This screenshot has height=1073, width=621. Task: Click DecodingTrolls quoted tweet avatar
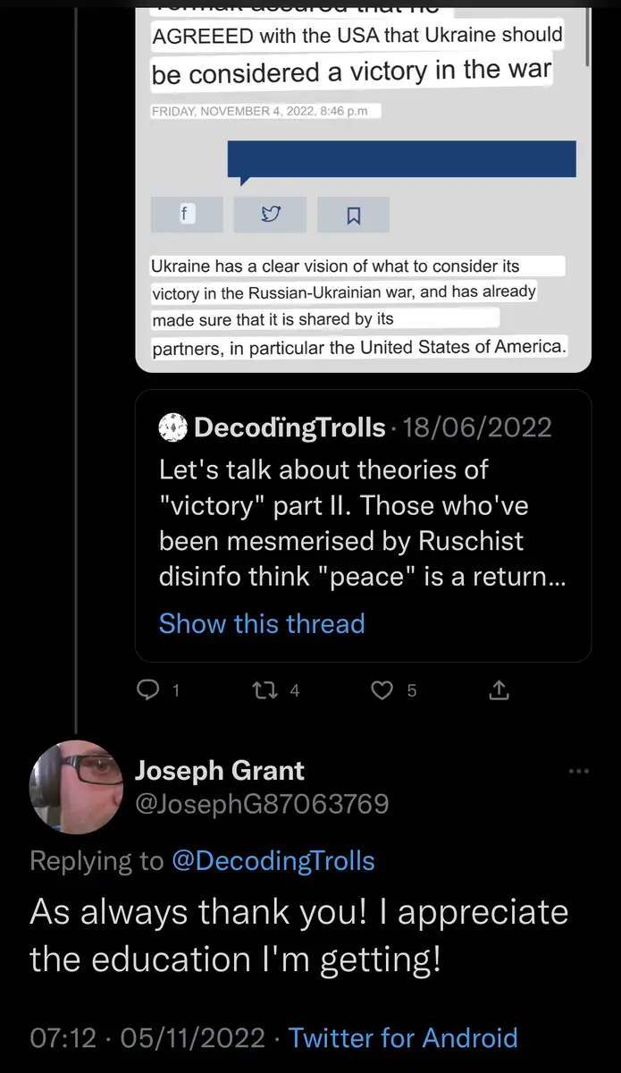pyautogui.click(x=176, y=427)
